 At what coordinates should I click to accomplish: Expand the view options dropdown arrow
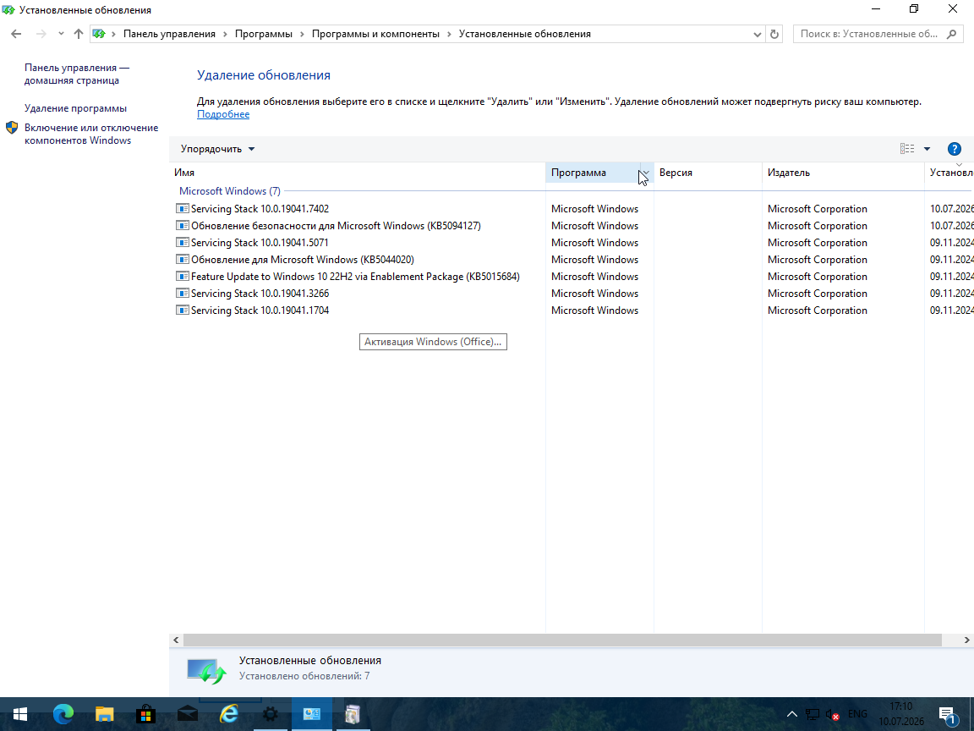point(927,149)
